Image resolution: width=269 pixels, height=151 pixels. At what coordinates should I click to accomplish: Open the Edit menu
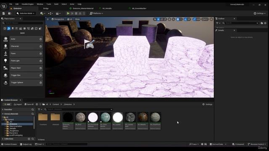click(17, 4)
